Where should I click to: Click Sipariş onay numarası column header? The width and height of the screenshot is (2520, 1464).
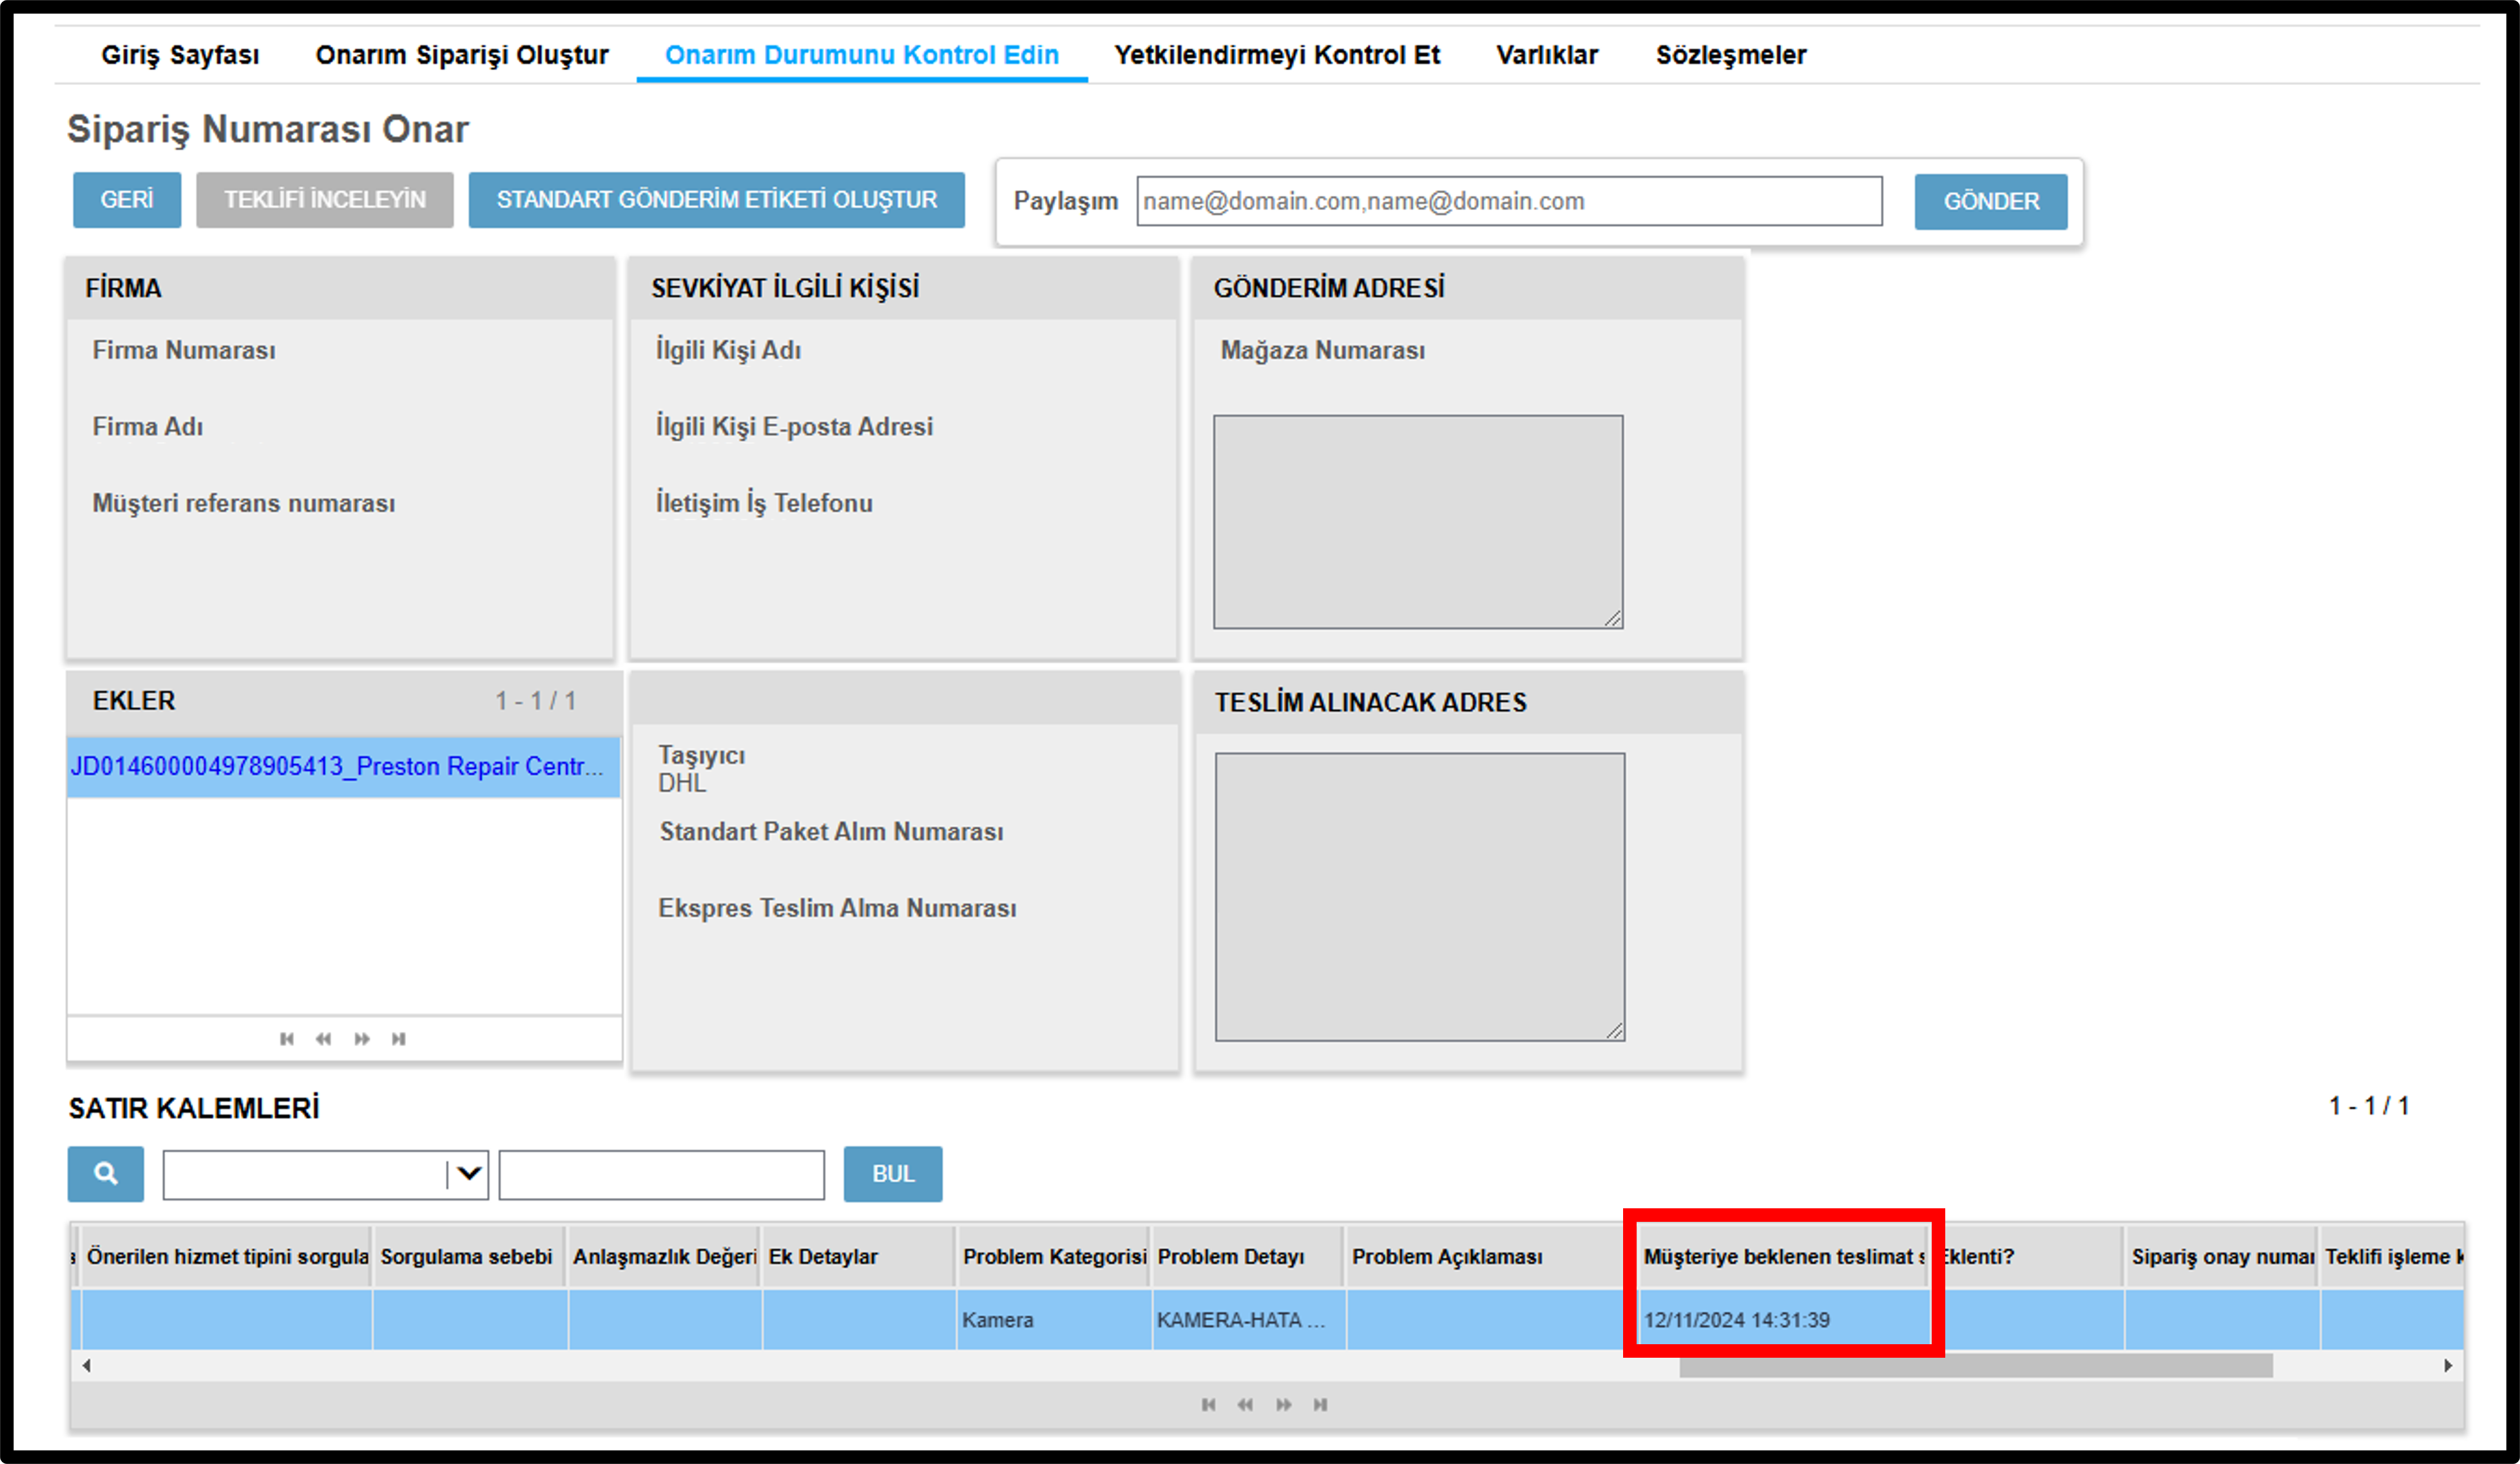(2221, 1257)
